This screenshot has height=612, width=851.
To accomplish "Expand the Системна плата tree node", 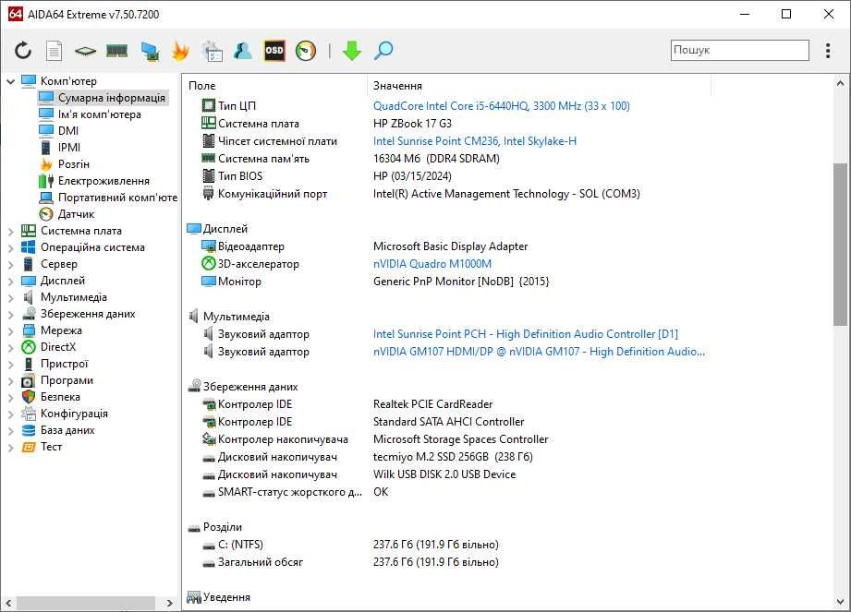I will pyautogui.click(x=10, y=231).
